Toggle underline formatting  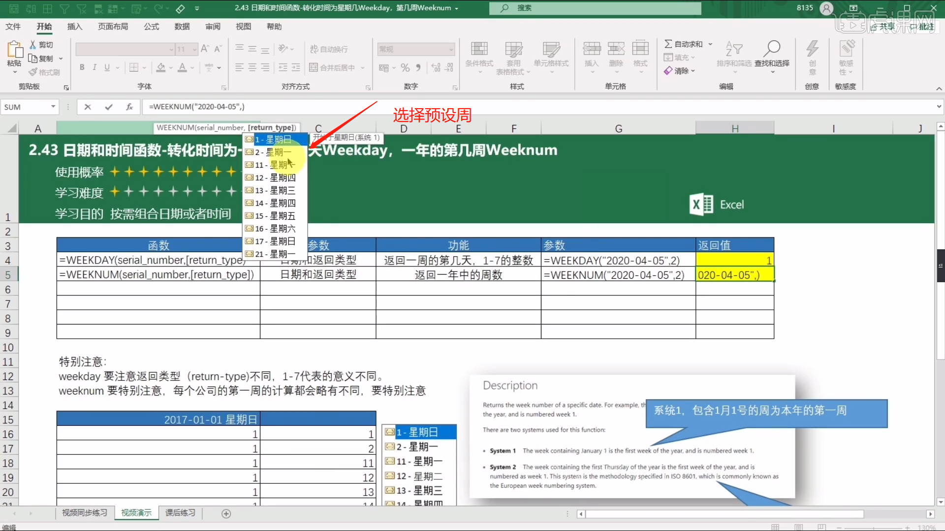click(106, 67)
